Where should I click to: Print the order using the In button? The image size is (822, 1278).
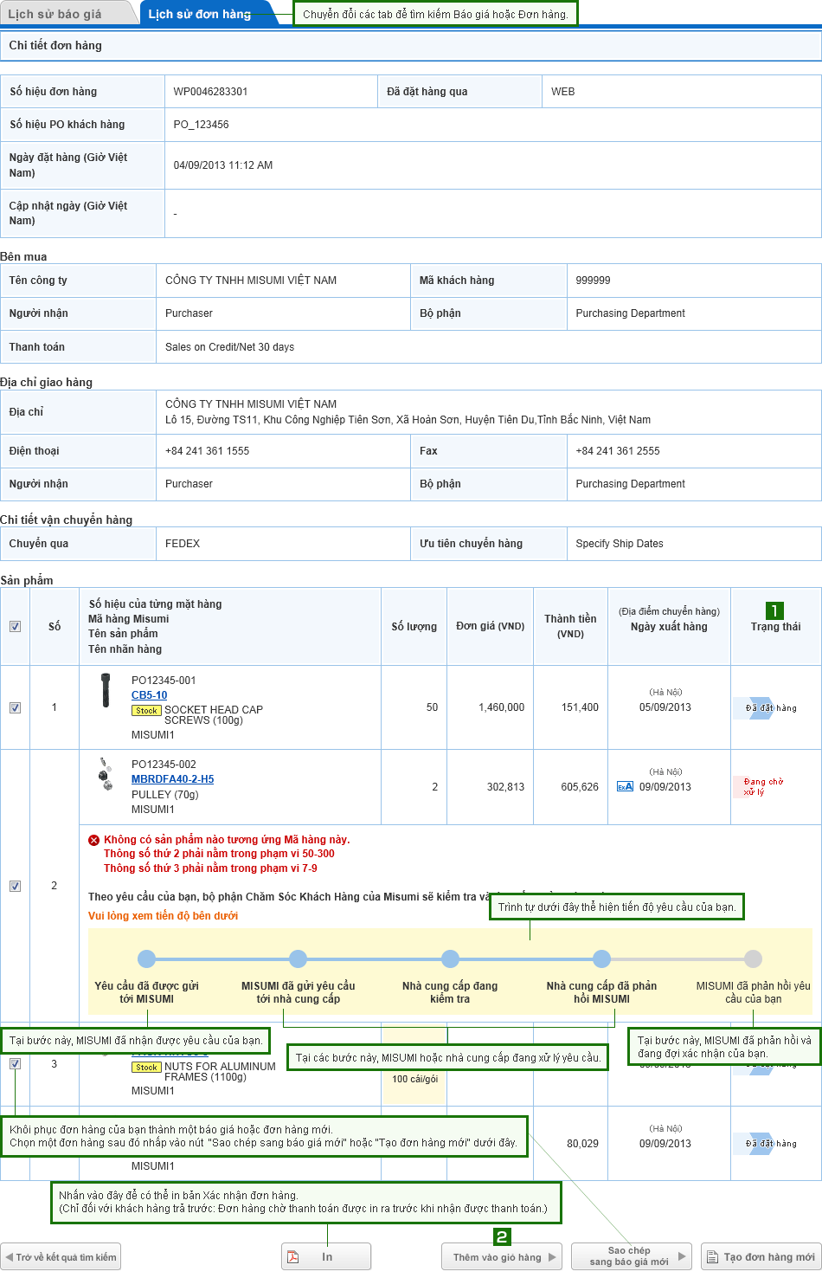[x=326, y=1257]
